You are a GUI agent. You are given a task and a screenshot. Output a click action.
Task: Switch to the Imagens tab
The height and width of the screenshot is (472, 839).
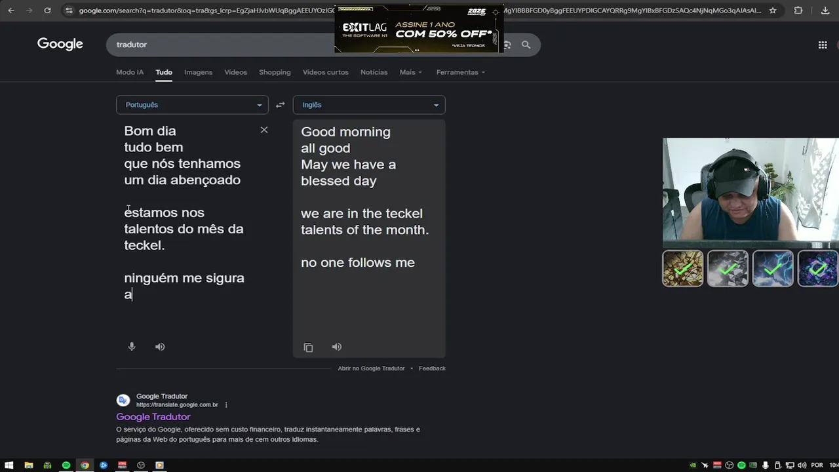pos(199,72)
